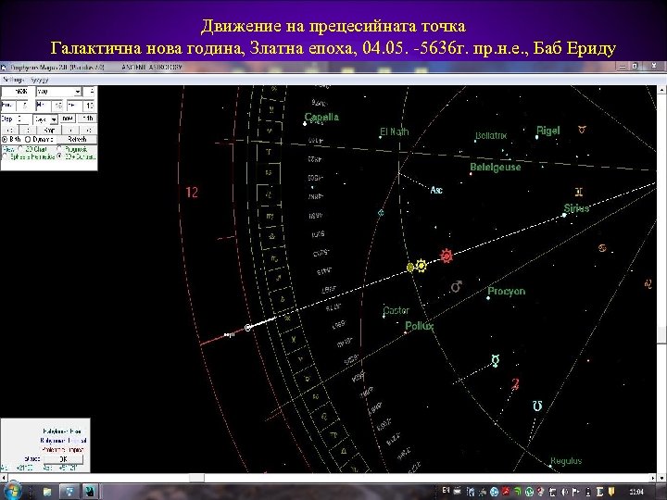Click the horizontal scrollbar thumb

tap(196, 478)
